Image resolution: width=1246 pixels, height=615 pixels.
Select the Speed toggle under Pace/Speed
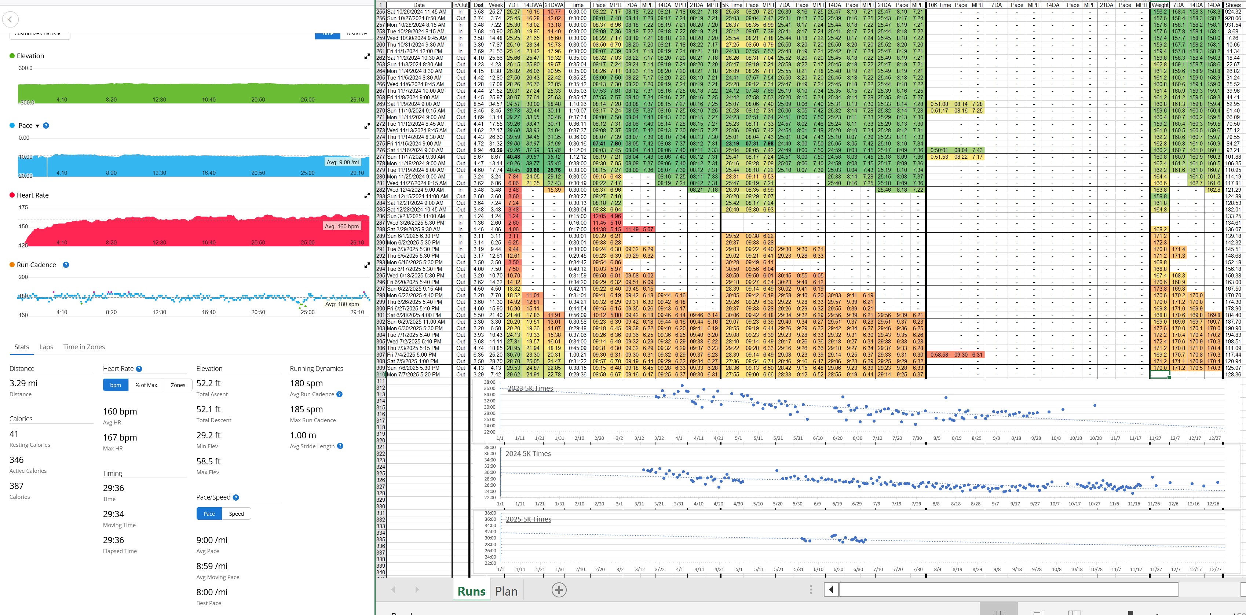(x=237, y=513)
